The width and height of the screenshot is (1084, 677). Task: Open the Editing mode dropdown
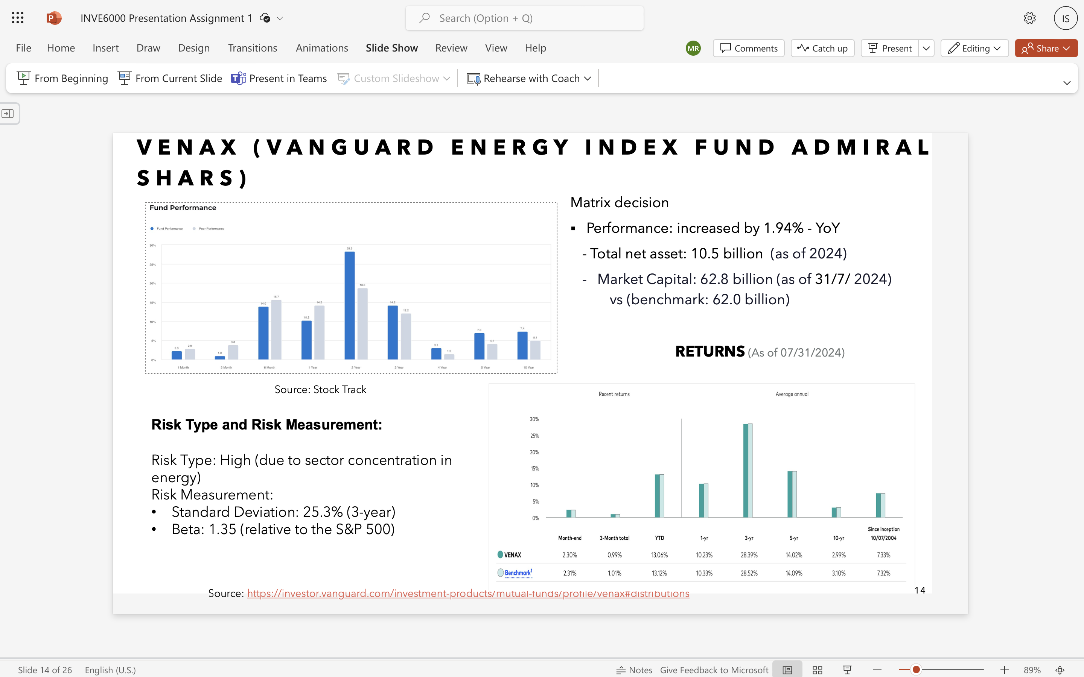tap(974, 49)
